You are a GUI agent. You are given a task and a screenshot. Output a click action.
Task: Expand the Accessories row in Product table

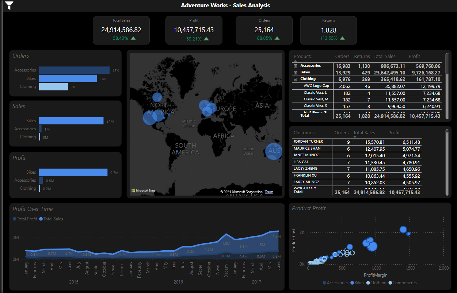pyautogui.click(x=295, y=66)
